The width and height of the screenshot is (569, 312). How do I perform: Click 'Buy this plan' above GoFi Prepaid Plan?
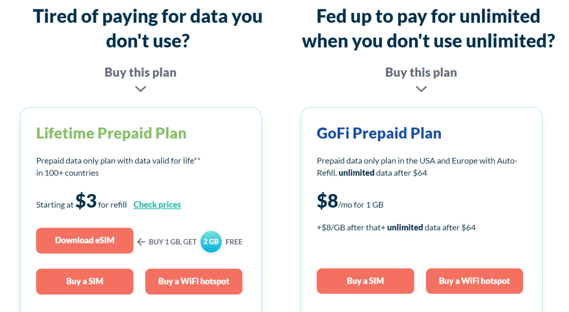(x=421, y=72)
